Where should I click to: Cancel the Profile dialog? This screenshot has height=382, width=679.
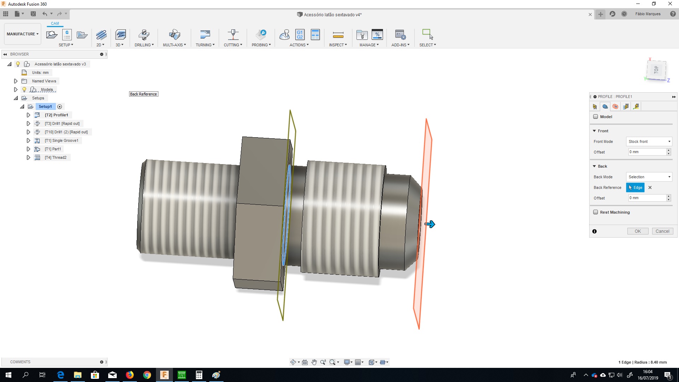tap(662, 231)
